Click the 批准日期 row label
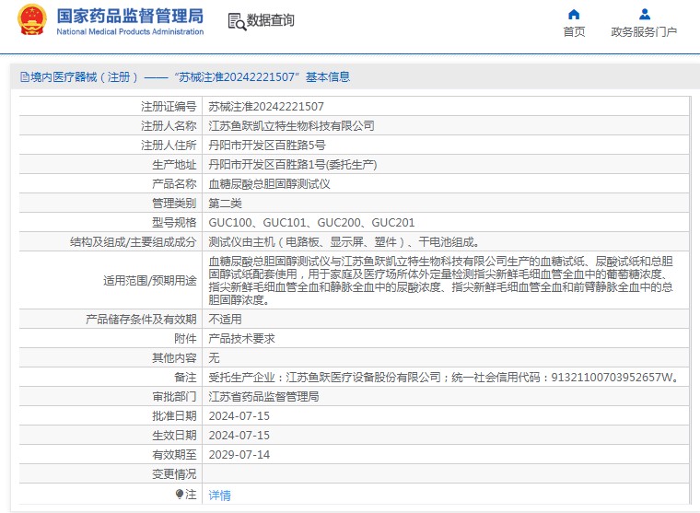The height and width of the screenshot is (513, 700). point(174,415)
